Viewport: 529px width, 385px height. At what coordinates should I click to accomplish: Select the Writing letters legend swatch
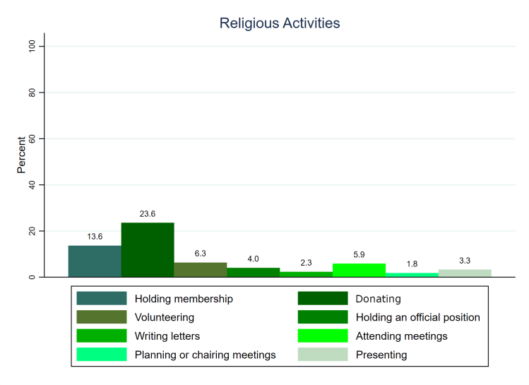tap(102, 336)
